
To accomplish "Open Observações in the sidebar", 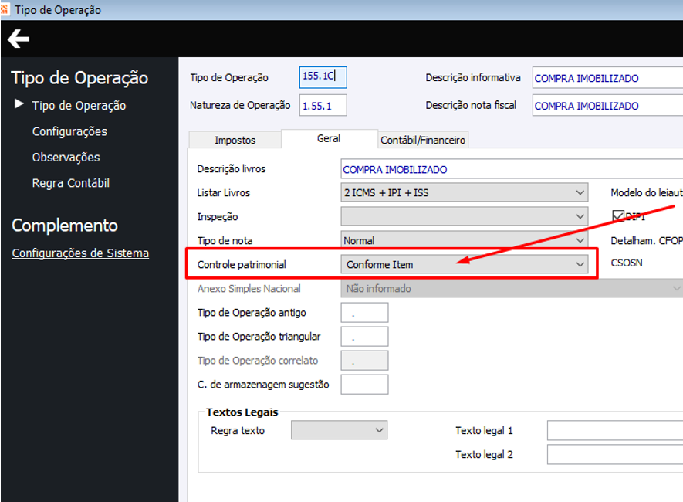I will pyautogui.click(x=66, y=158).
